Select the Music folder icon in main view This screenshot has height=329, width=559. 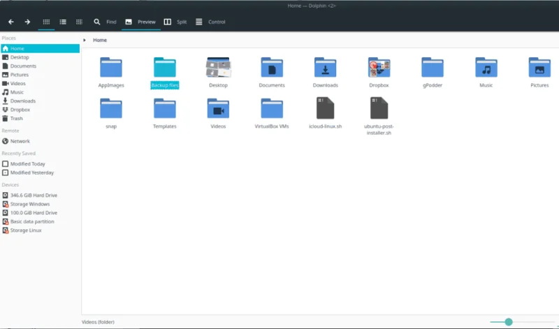click(486, 67)
